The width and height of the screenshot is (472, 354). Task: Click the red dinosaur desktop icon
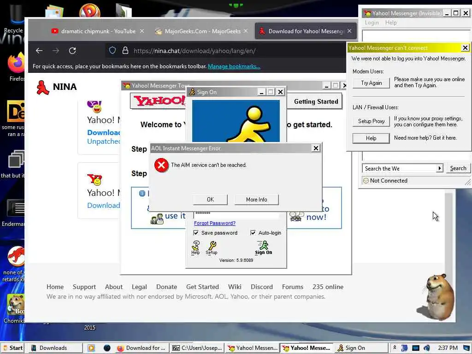coord(16,256)
